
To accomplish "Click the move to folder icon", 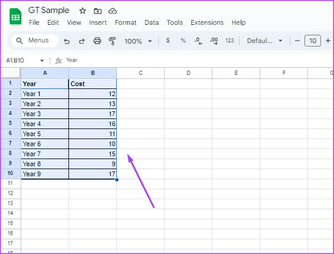I will point(97,11).
